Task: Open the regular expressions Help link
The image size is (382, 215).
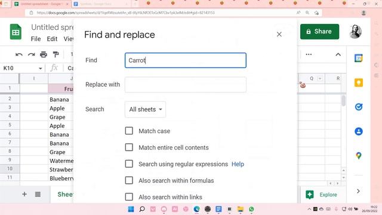Action: pyautogui.click(x=238, y=164)
